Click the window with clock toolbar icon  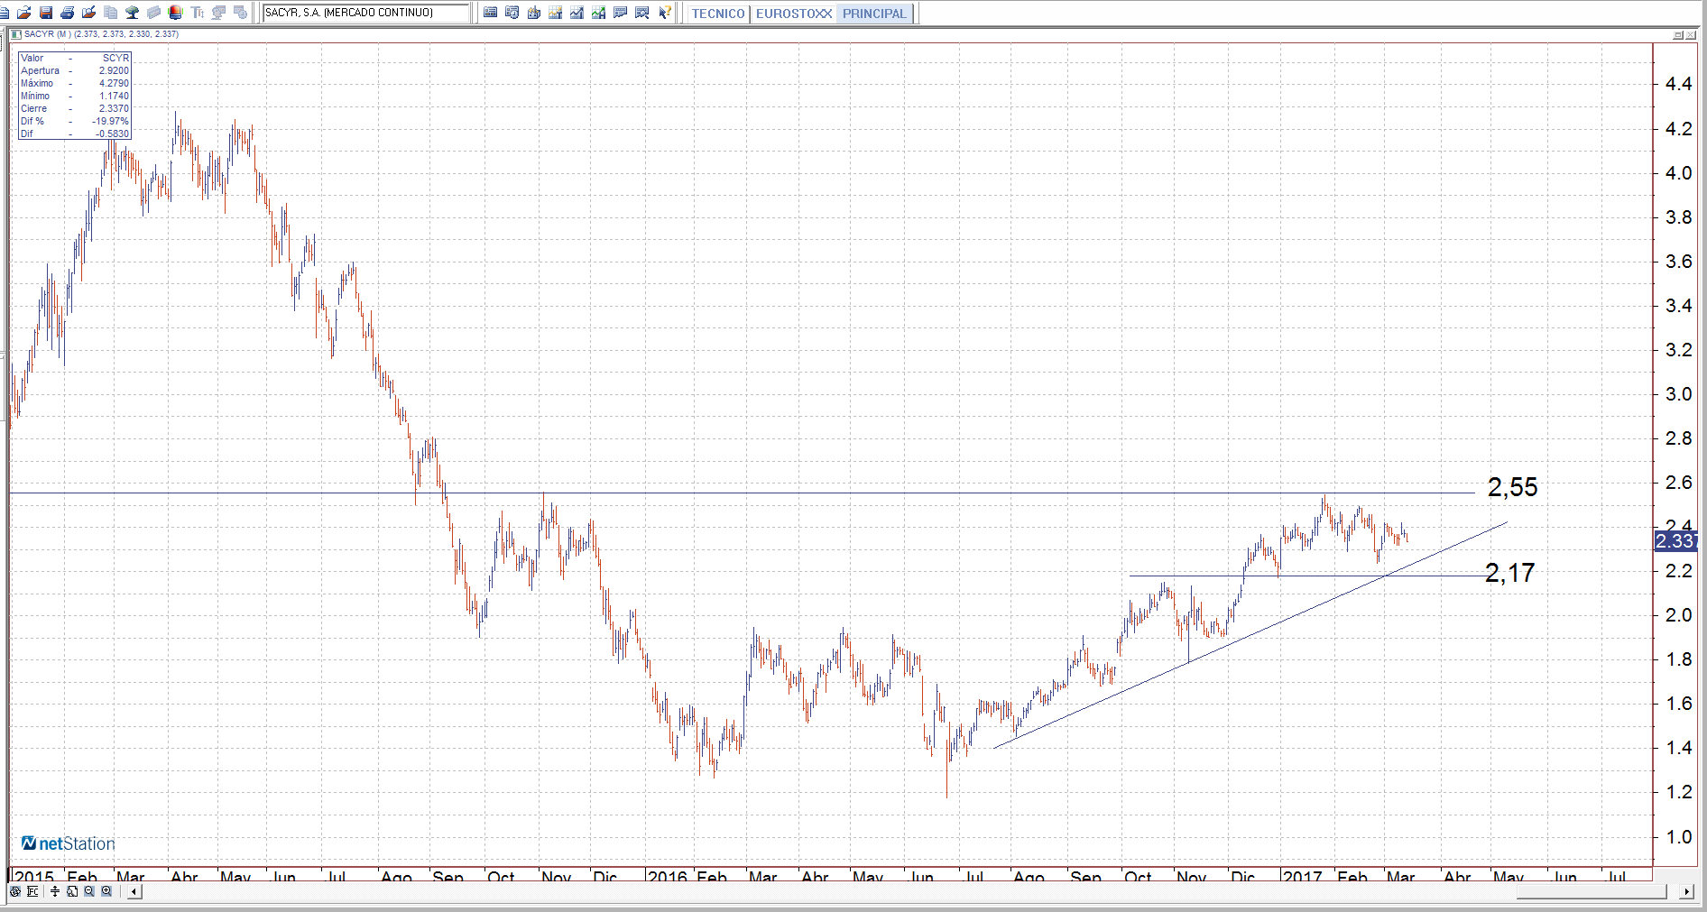coord(240,13)
